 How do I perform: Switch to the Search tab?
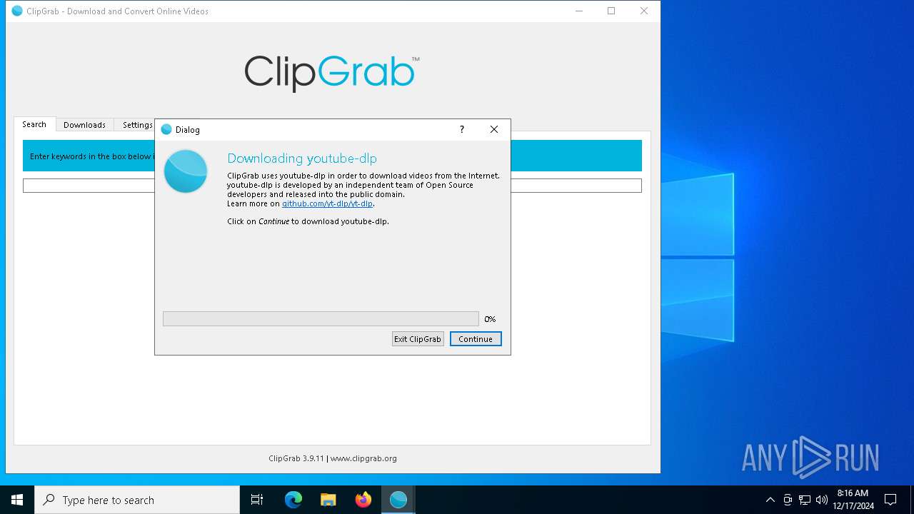[x=34, y=124]
